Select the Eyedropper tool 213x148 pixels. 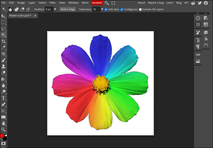pyautogui.click(x=3, y=48)
